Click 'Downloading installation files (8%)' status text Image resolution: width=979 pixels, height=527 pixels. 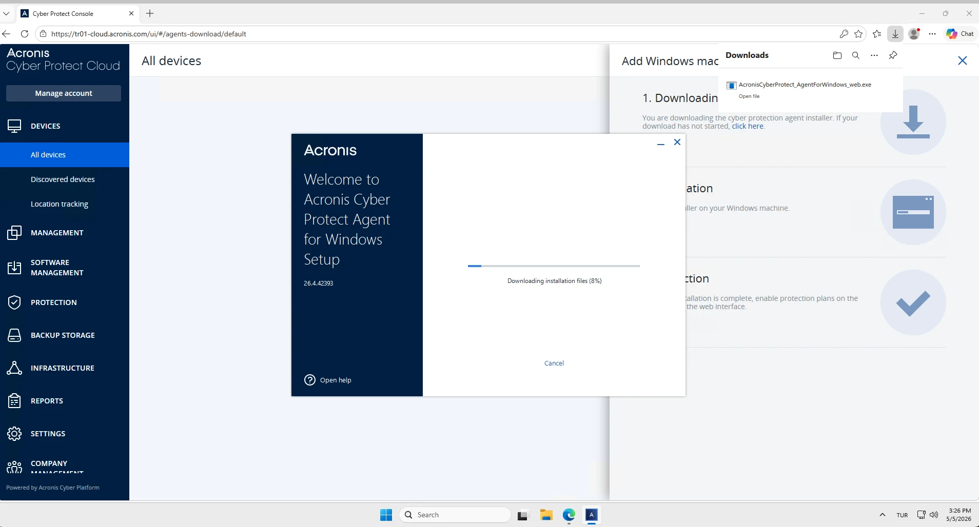tap(554, 281)
